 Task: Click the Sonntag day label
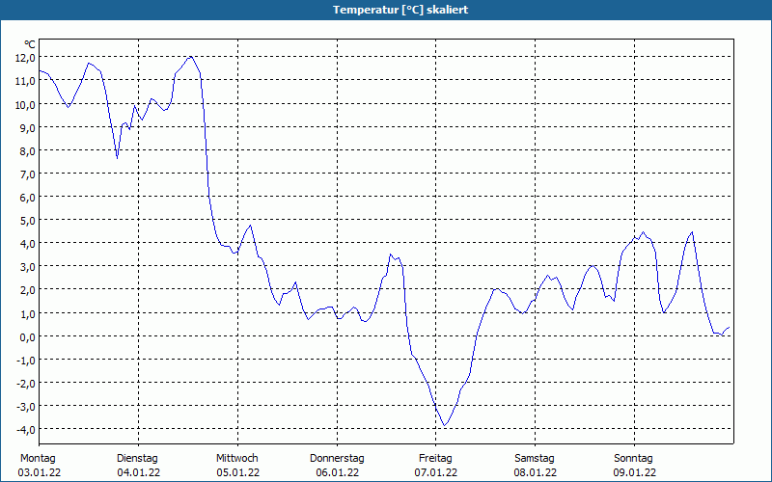click(634, 459)
